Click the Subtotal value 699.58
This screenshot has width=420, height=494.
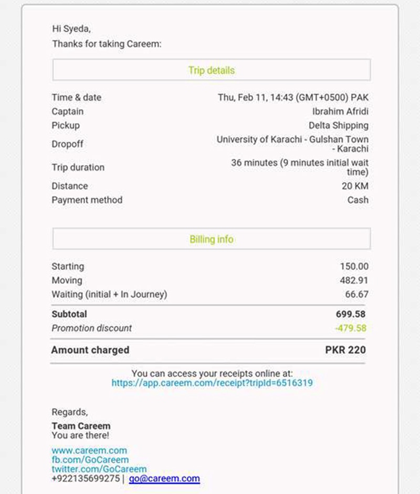351,314
